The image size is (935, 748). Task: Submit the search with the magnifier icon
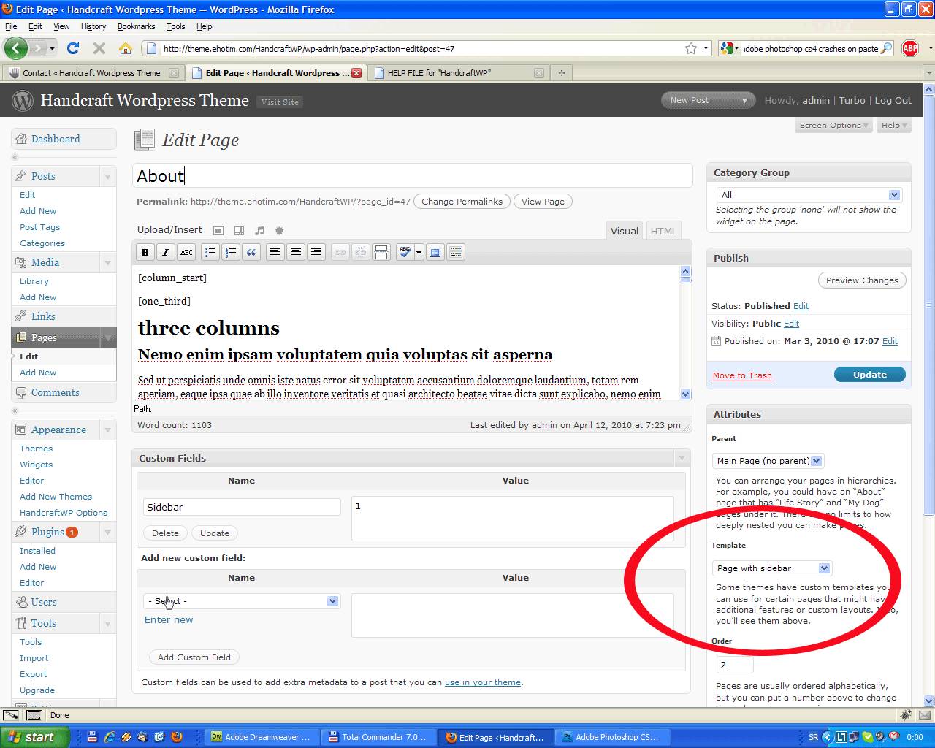(x=887, y=48)
